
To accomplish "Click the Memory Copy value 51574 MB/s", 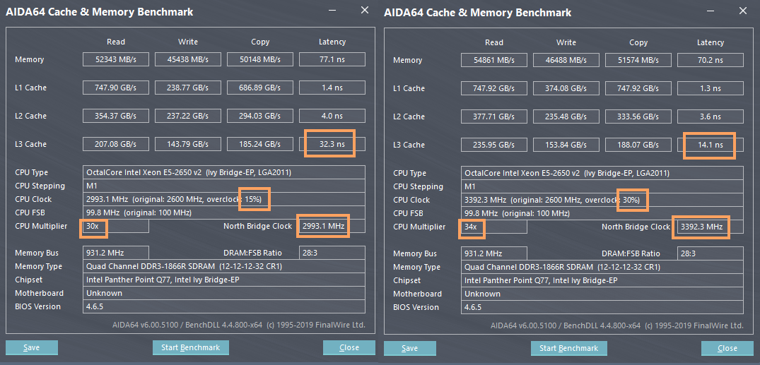I will (x=638, y=60).
